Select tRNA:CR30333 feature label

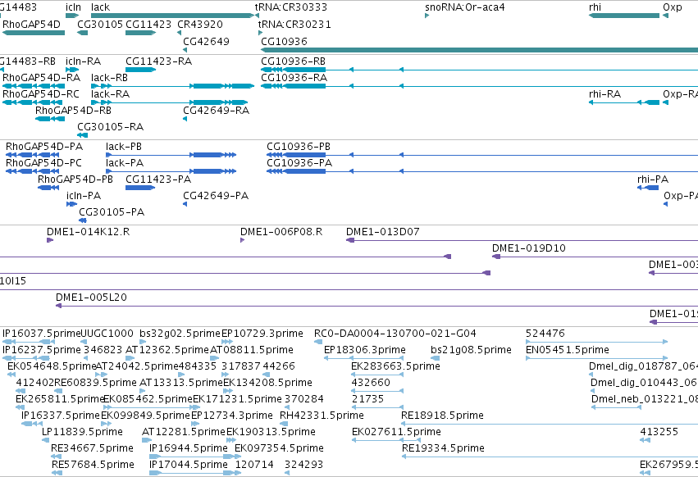pos(290,7)
